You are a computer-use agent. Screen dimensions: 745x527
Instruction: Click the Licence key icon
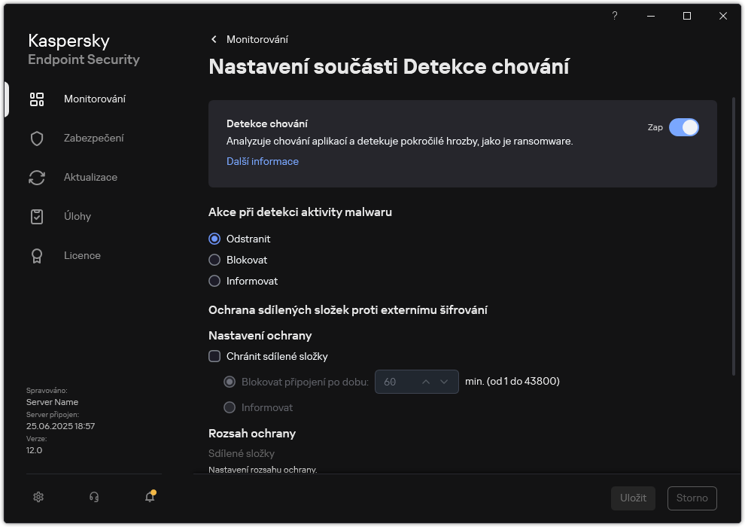point(37,255)
